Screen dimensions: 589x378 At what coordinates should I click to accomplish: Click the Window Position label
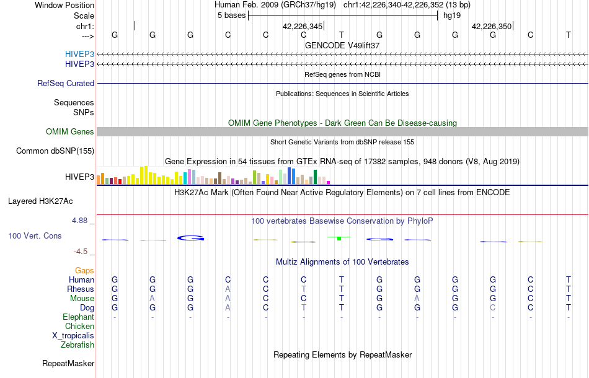[x=64, y=5]
